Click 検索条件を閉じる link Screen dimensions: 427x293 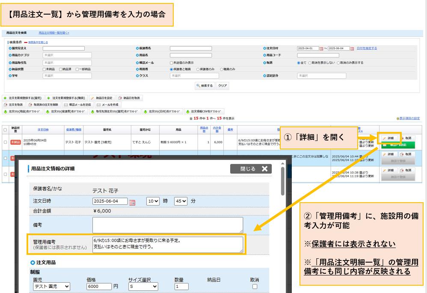[x=38, y=42]
